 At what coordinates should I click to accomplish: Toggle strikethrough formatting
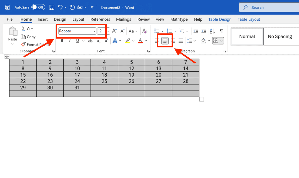click(x=91, y=41)
